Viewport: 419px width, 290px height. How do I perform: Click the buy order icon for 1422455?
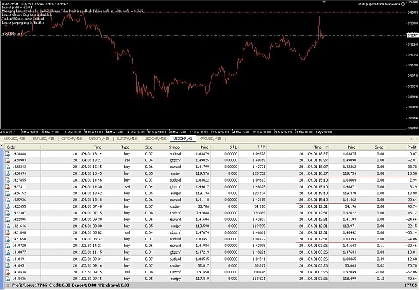click(8, 206)
